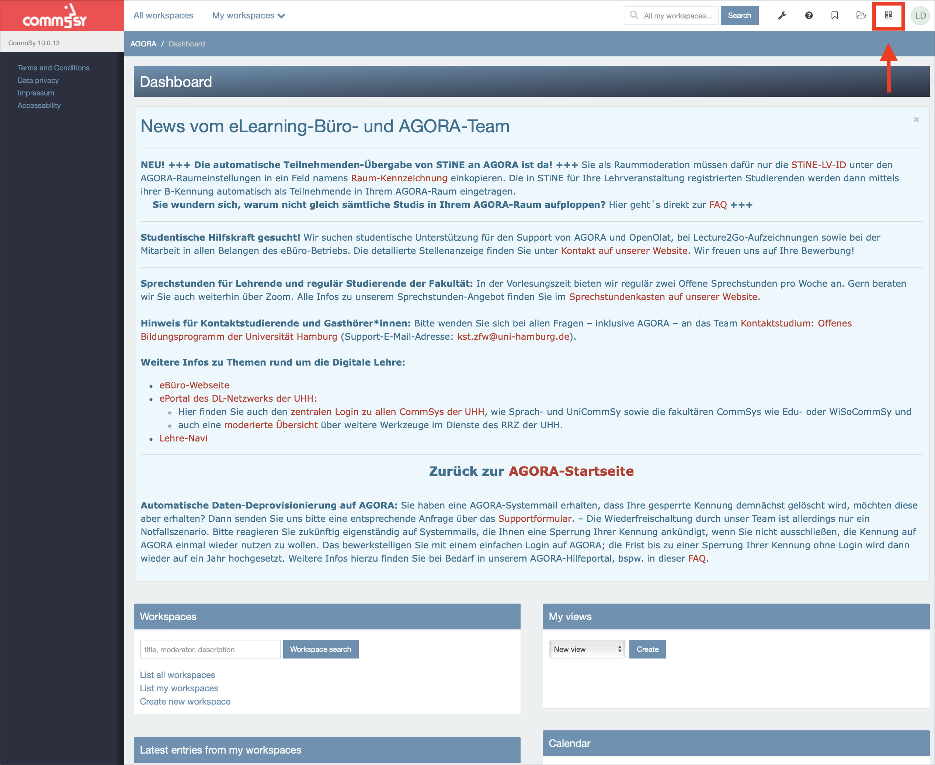Click the Workspace search button
935x765 pixels.
point(321,649)
